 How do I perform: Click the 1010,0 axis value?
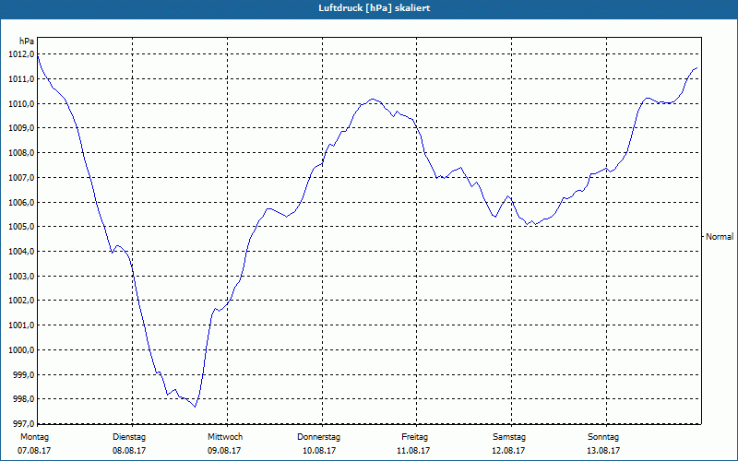click(x=21, y=103)
